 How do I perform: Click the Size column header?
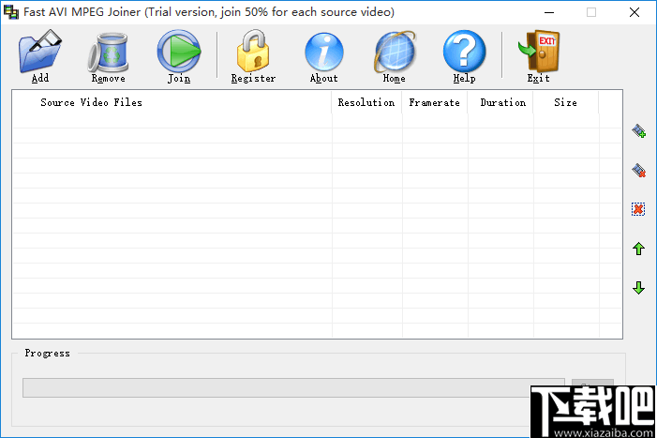point(566,102)
